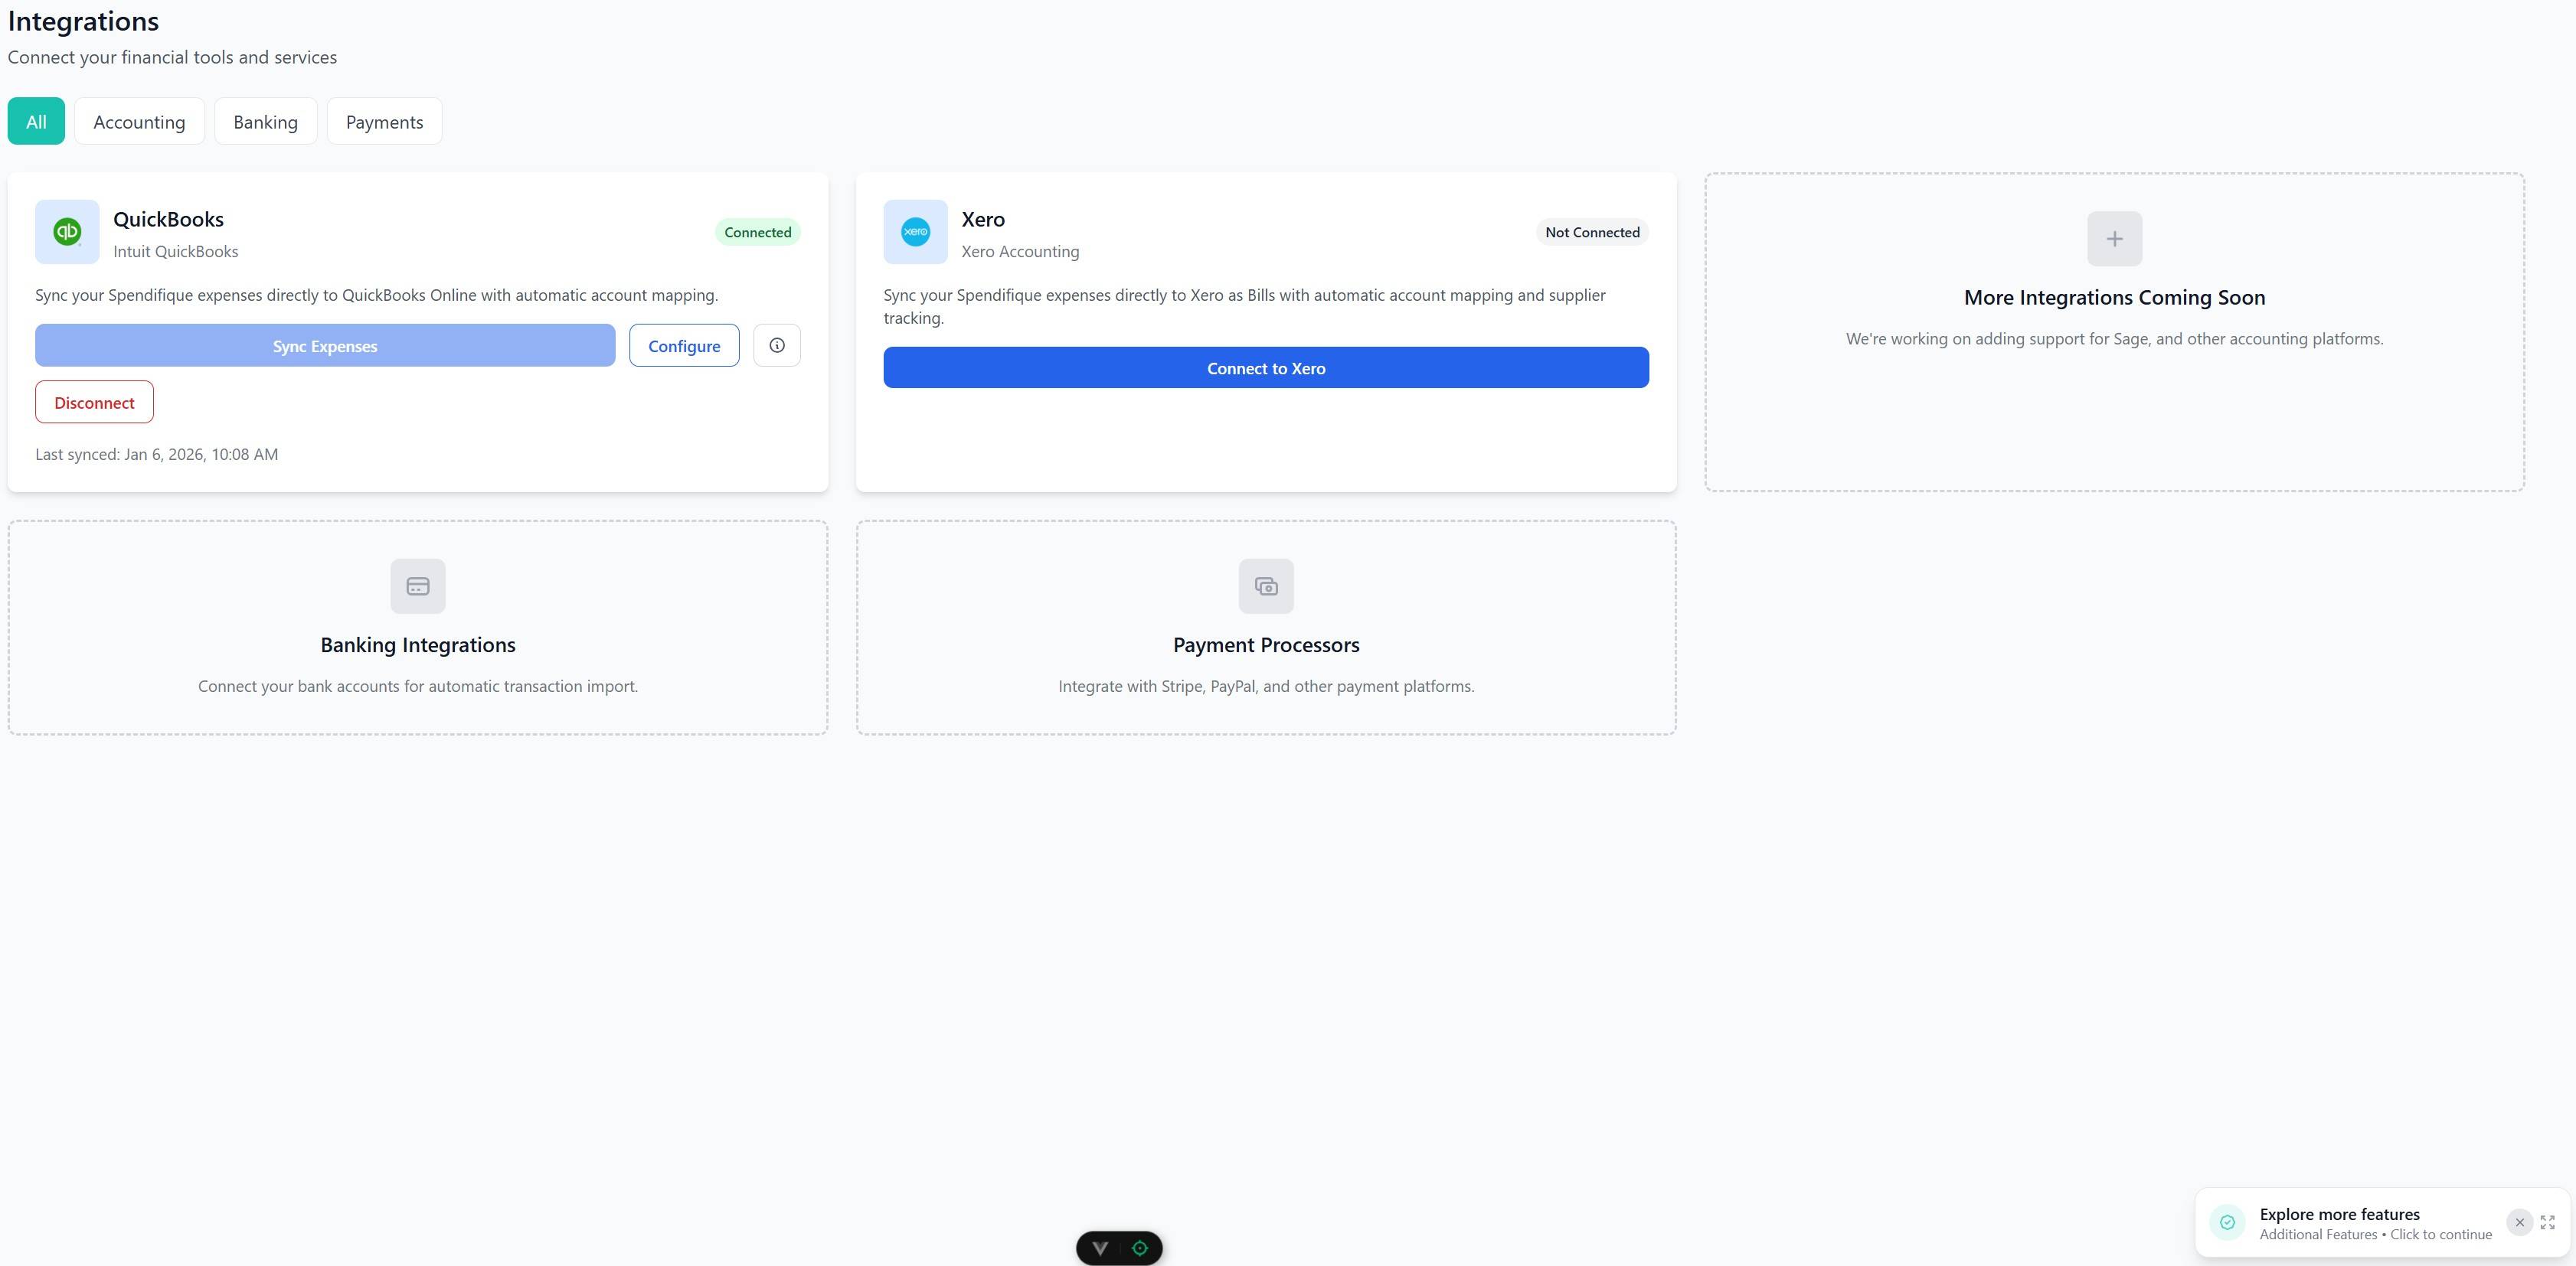Image resolution: width=2576 pixels, height=1266 pixels.
Task: Click the checkmark badge in the features popup
Action: tap(2227, 1222)
